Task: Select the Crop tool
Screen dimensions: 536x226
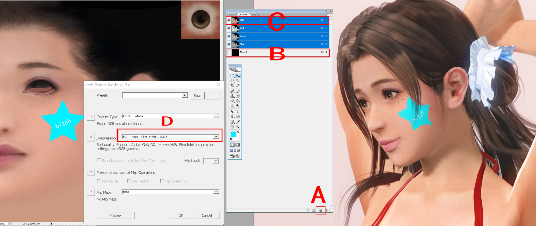Action: 232,85
